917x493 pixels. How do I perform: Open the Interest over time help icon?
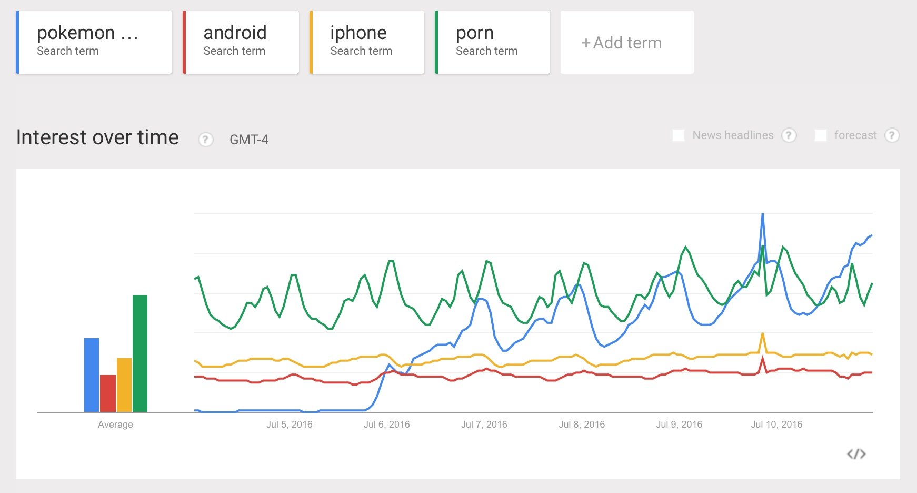pyautogui.click(x=205, y=140)
